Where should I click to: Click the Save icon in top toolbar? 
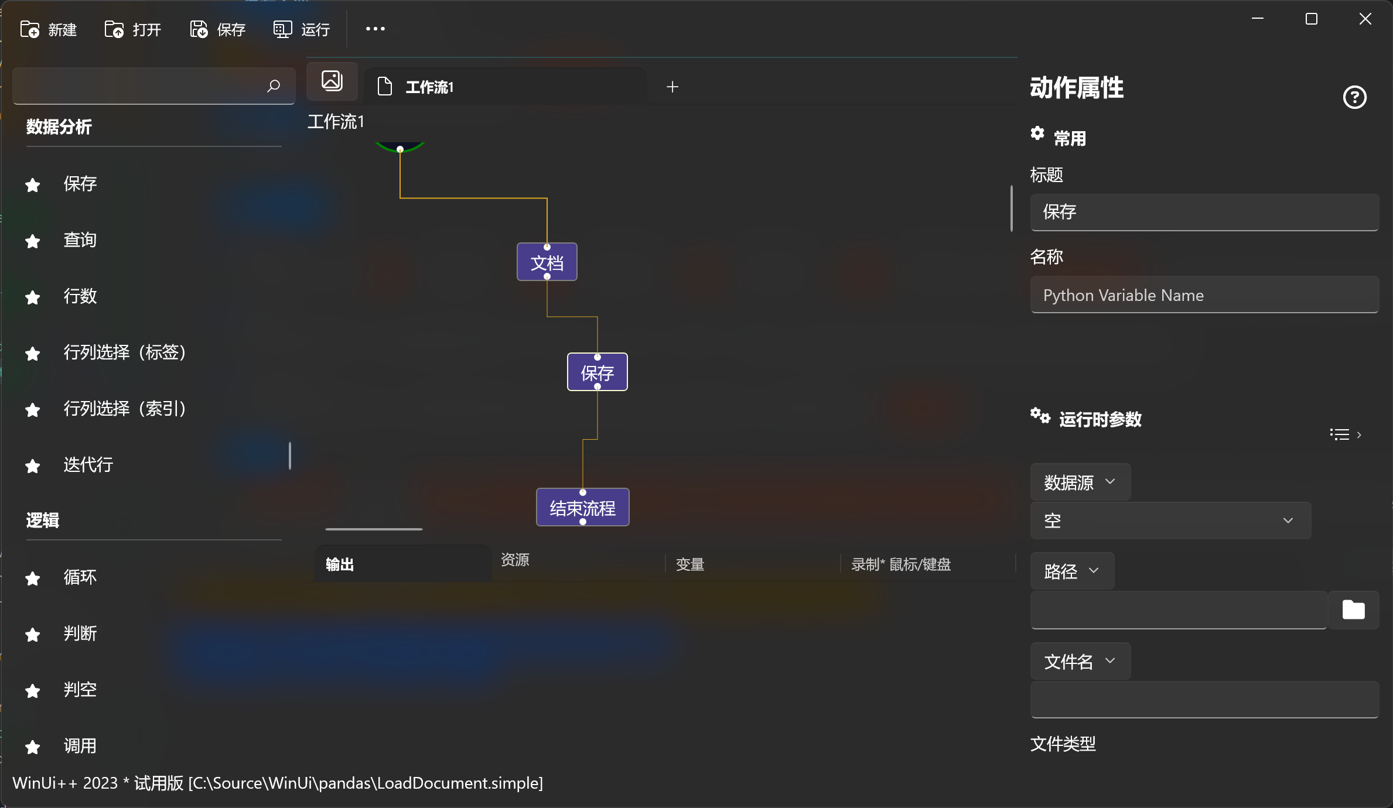(199, 29)
